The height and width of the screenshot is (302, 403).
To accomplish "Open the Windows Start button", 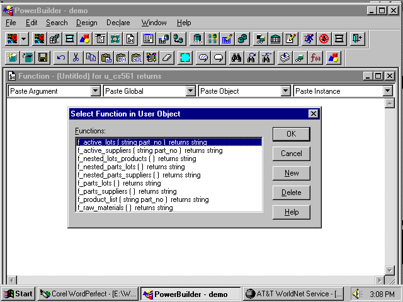I will pyautogui.click(x=18, y=294).
